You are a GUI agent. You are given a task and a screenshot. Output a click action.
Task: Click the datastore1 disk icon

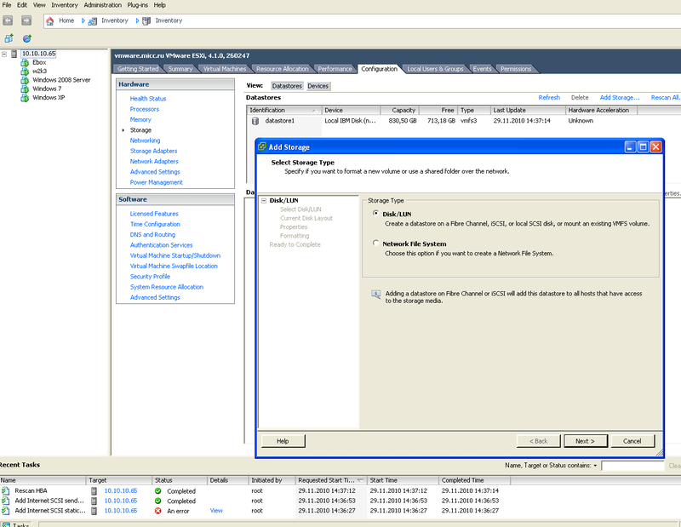click(x=255, y=121)
